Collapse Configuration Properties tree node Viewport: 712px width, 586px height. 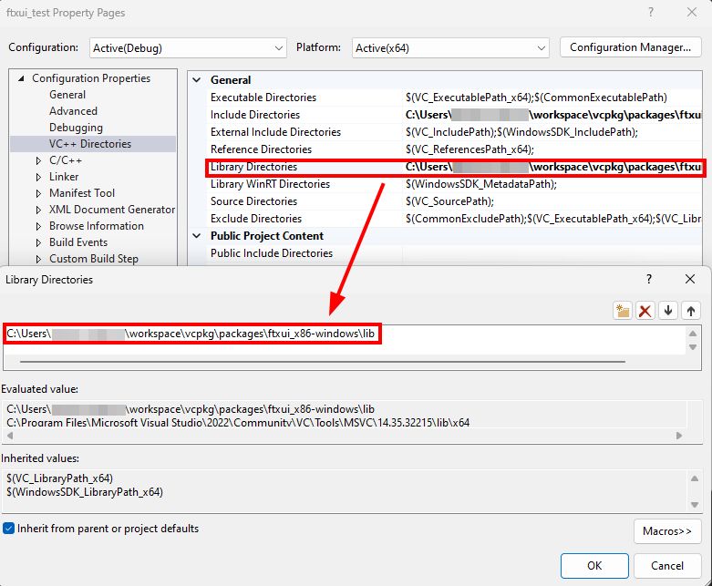21,78
